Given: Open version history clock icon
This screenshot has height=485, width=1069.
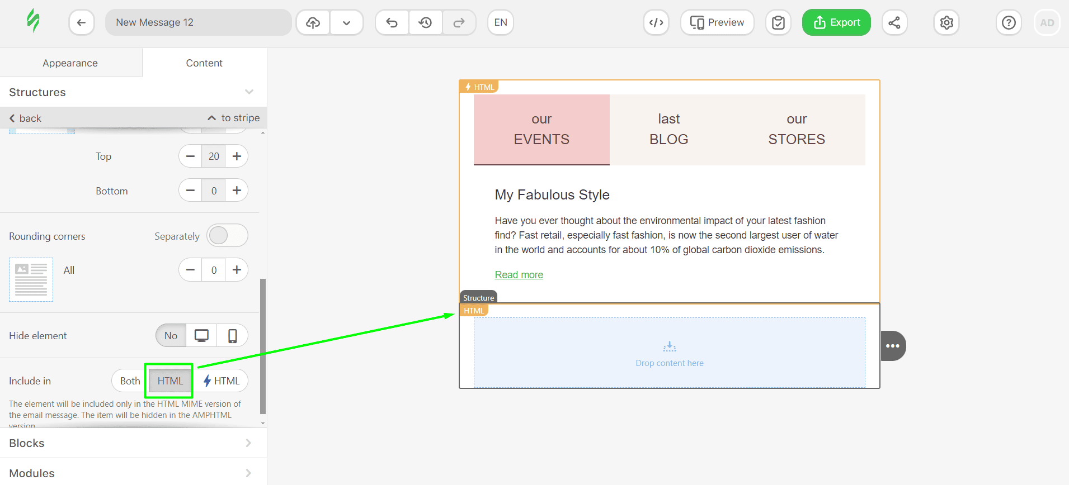Looking at the screenshot, I should [426, 22].
